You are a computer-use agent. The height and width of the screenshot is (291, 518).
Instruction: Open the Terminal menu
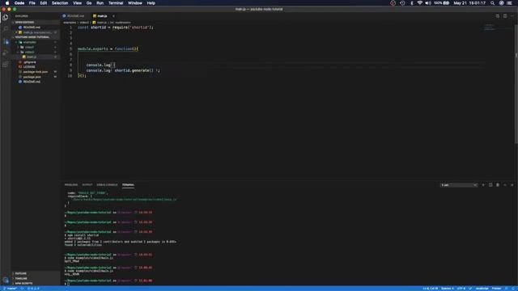[116, 3]
